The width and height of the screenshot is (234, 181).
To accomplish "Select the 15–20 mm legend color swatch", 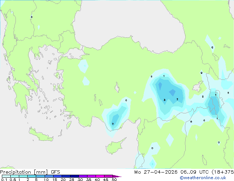I will coord(57,176).
